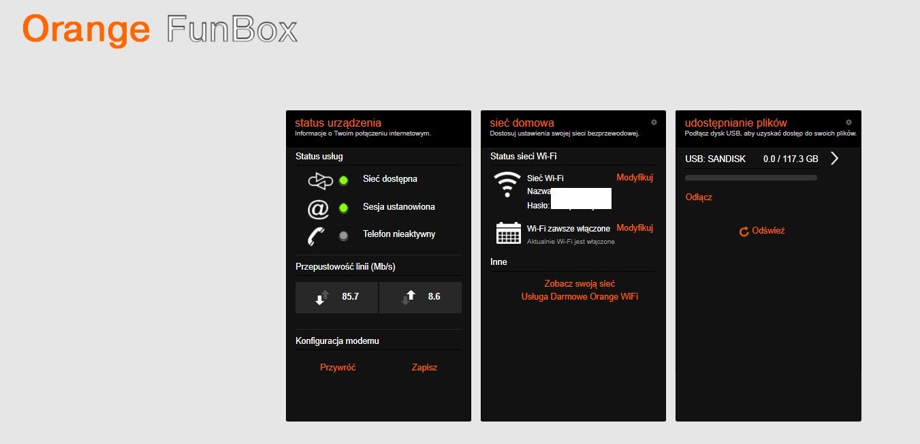Click the telephone handset icon
This screenshot has height=444, width=920.
tap(315, 236)
